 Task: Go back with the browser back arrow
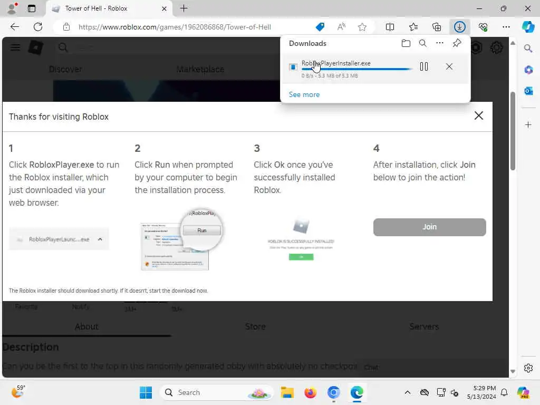coord(14,27)
